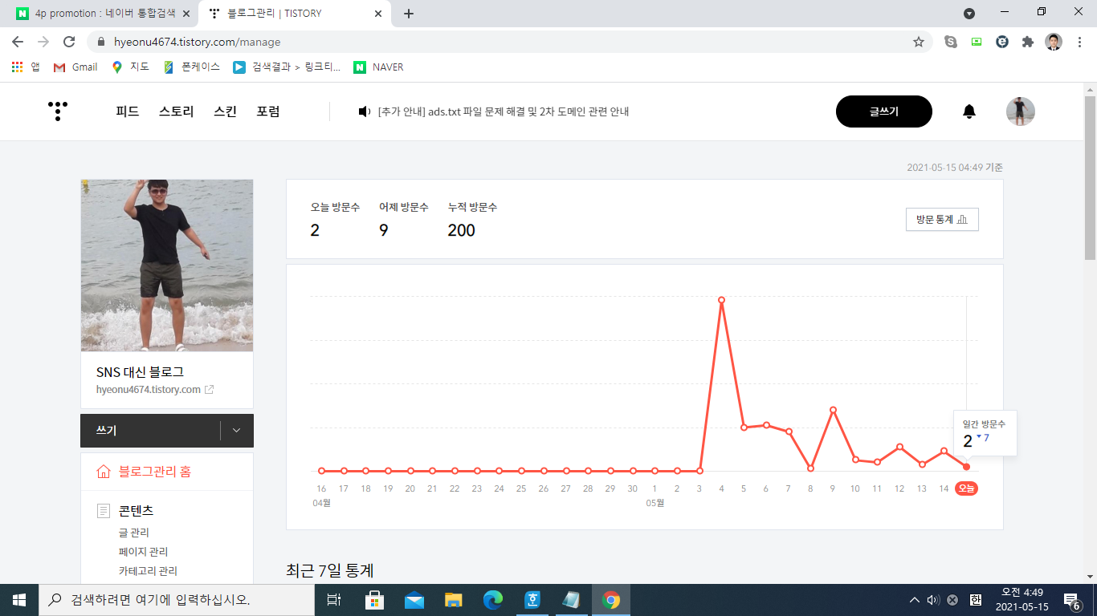Reload the page with refresh icon
Viewport: 1097px width, 616px height.
click(69, 42)
